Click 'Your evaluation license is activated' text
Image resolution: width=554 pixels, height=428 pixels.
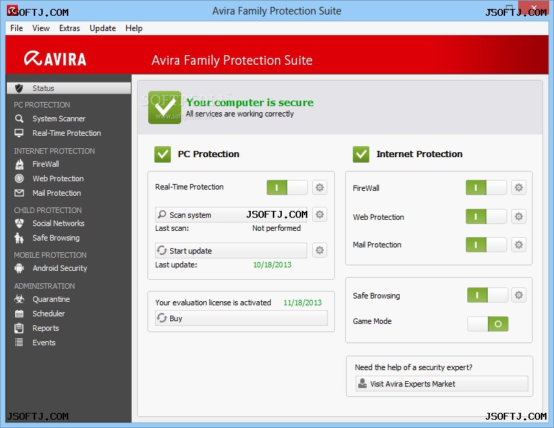click(x=213, y=303)
